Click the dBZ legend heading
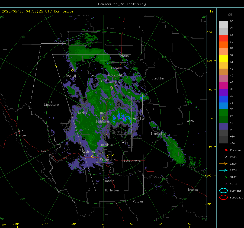 coord(230,14)
